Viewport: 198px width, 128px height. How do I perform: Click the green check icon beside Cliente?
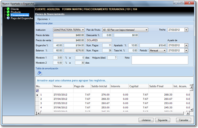tap(8, 9)
